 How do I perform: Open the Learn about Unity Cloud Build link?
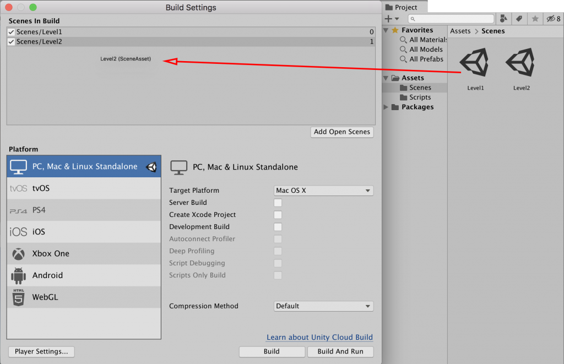click(319, 337)
